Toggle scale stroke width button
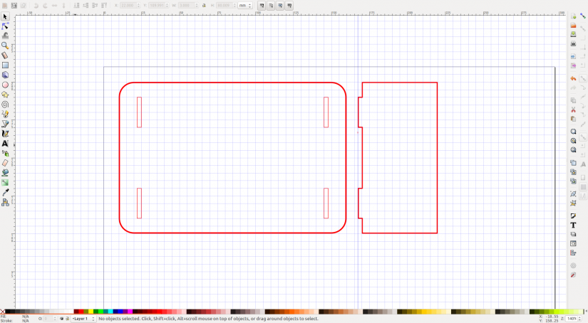Viewport: 588px width, 323px height. click(x=262, y=6)
